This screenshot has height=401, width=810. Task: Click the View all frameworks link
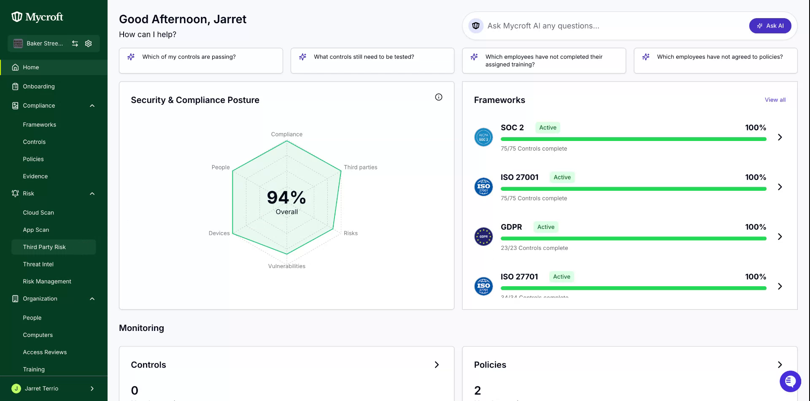tap(775, 100)
